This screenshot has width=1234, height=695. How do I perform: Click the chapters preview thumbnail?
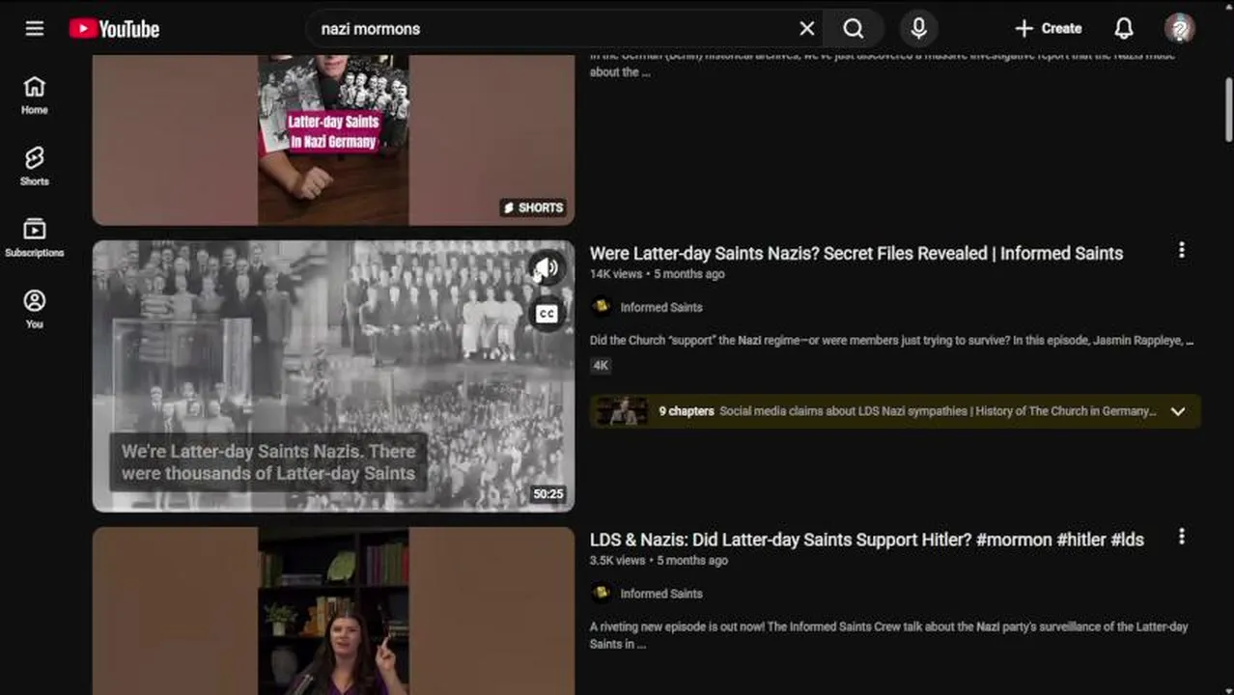tap(622, 411)
